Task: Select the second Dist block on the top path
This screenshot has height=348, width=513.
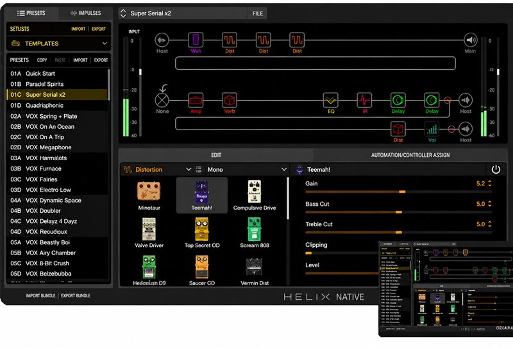Action: (264, 40)
